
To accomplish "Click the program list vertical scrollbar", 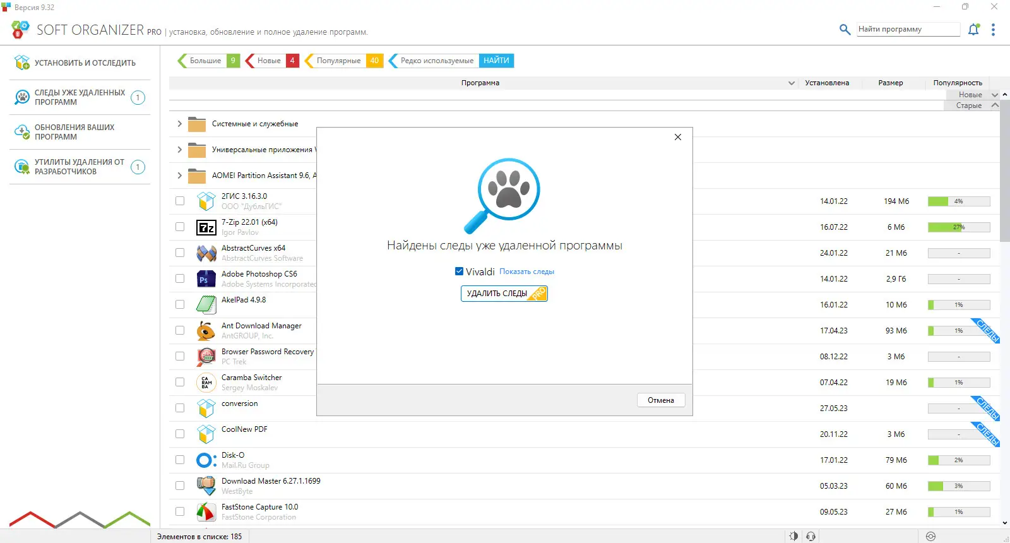I will click(1005, 170).
